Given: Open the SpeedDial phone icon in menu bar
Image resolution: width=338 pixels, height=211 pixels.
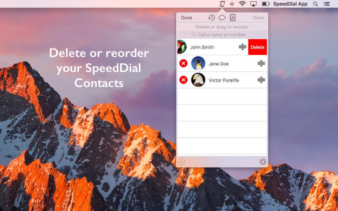Looking at the screenshot, I should (x=222, y=4).
